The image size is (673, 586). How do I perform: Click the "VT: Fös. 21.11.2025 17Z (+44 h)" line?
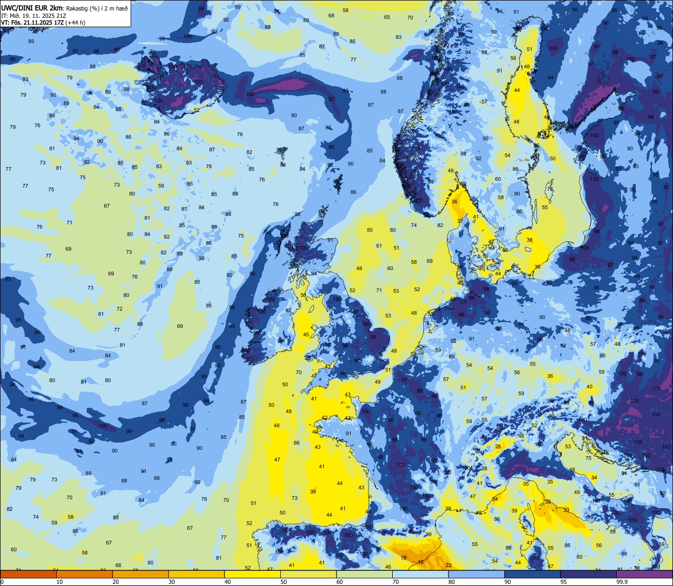click(43, 23)
